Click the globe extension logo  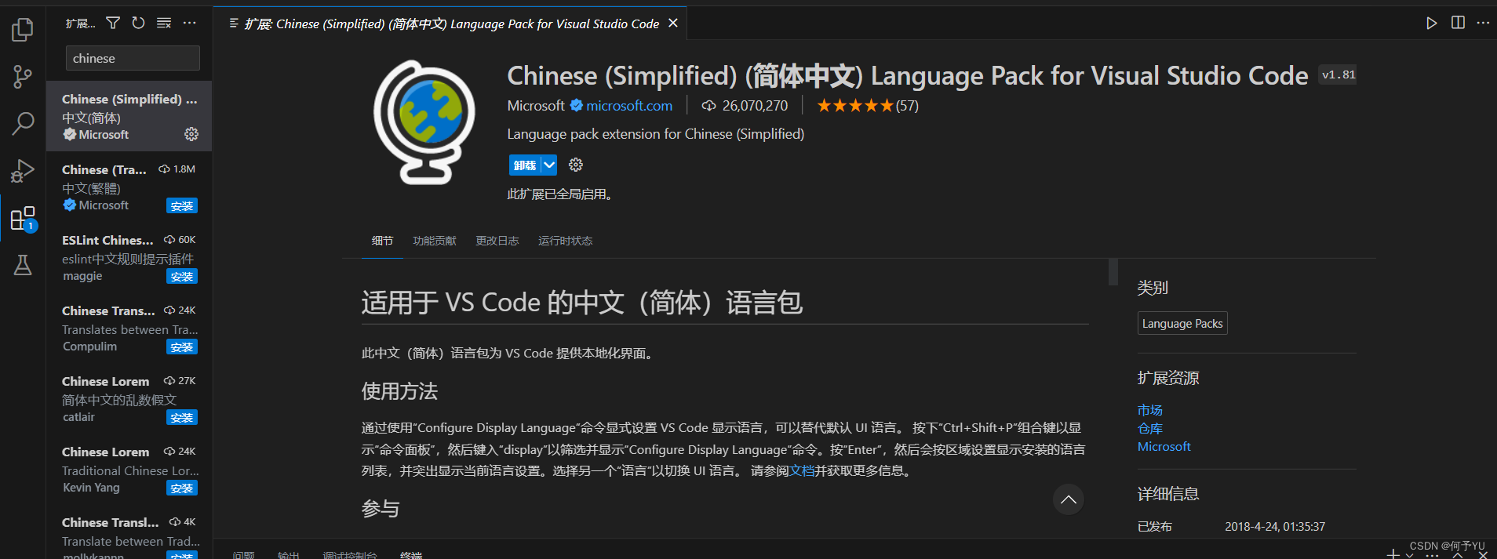click(x=424, y=122)
